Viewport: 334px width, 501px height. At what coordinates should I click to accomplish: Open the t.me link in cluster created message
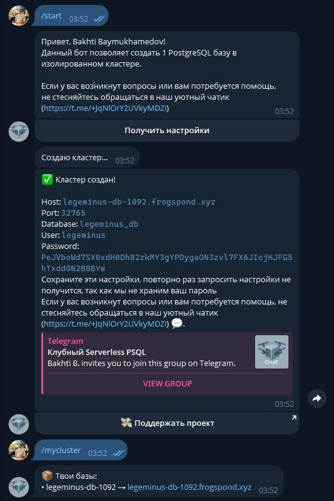point(105,324)
